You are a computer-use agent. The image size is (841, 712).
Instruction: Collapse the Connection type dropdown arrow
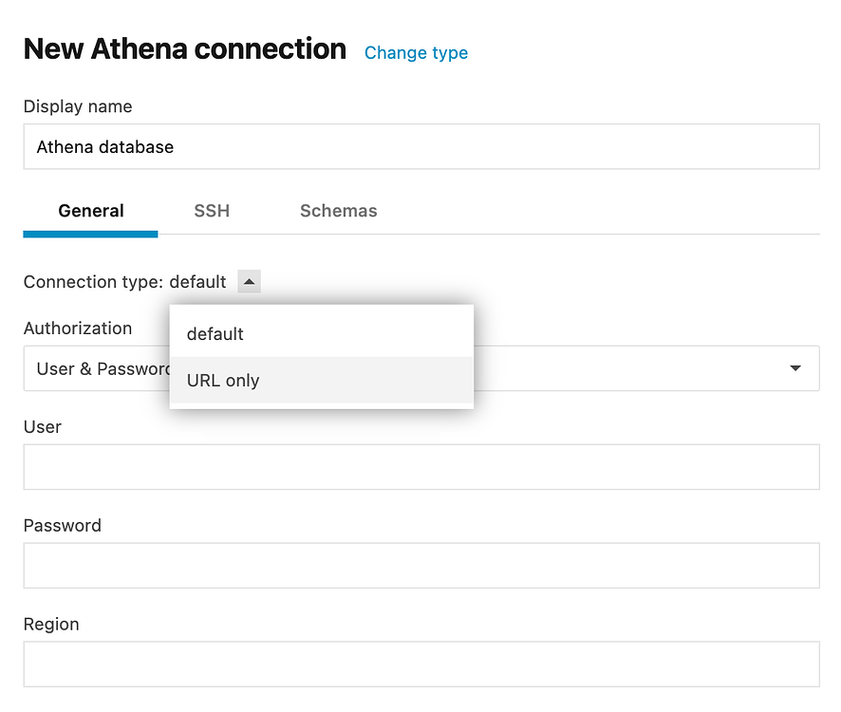(249, 281)
